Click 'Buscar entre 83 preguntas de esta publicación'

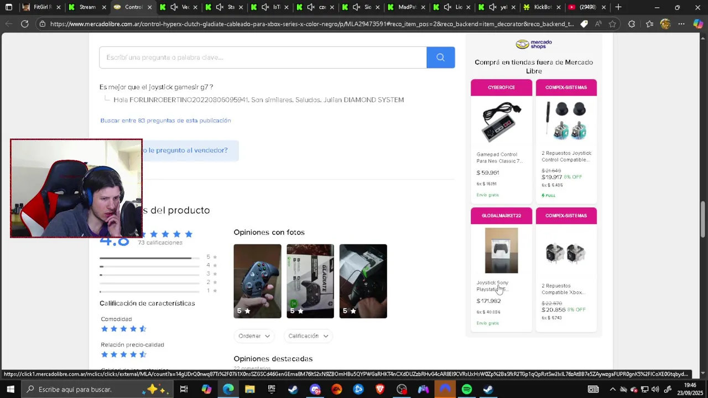pos(165,121)
